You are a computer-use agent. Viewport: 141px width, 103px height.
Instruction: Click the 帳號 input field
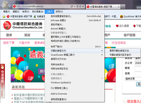point(138,68)
